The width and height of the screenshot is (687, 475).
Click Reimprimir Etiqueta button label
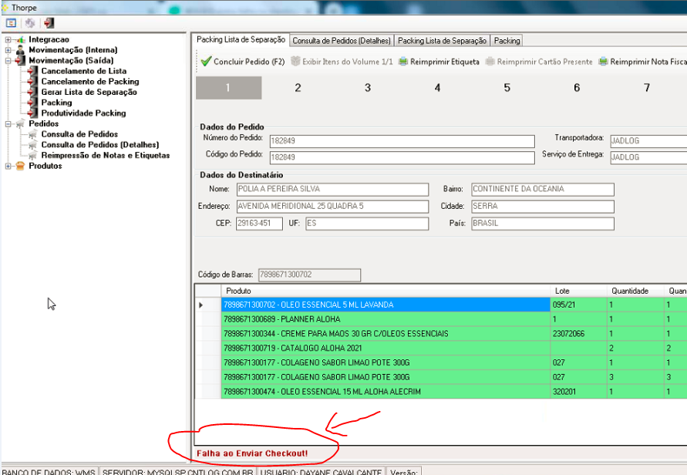(445, 62)
